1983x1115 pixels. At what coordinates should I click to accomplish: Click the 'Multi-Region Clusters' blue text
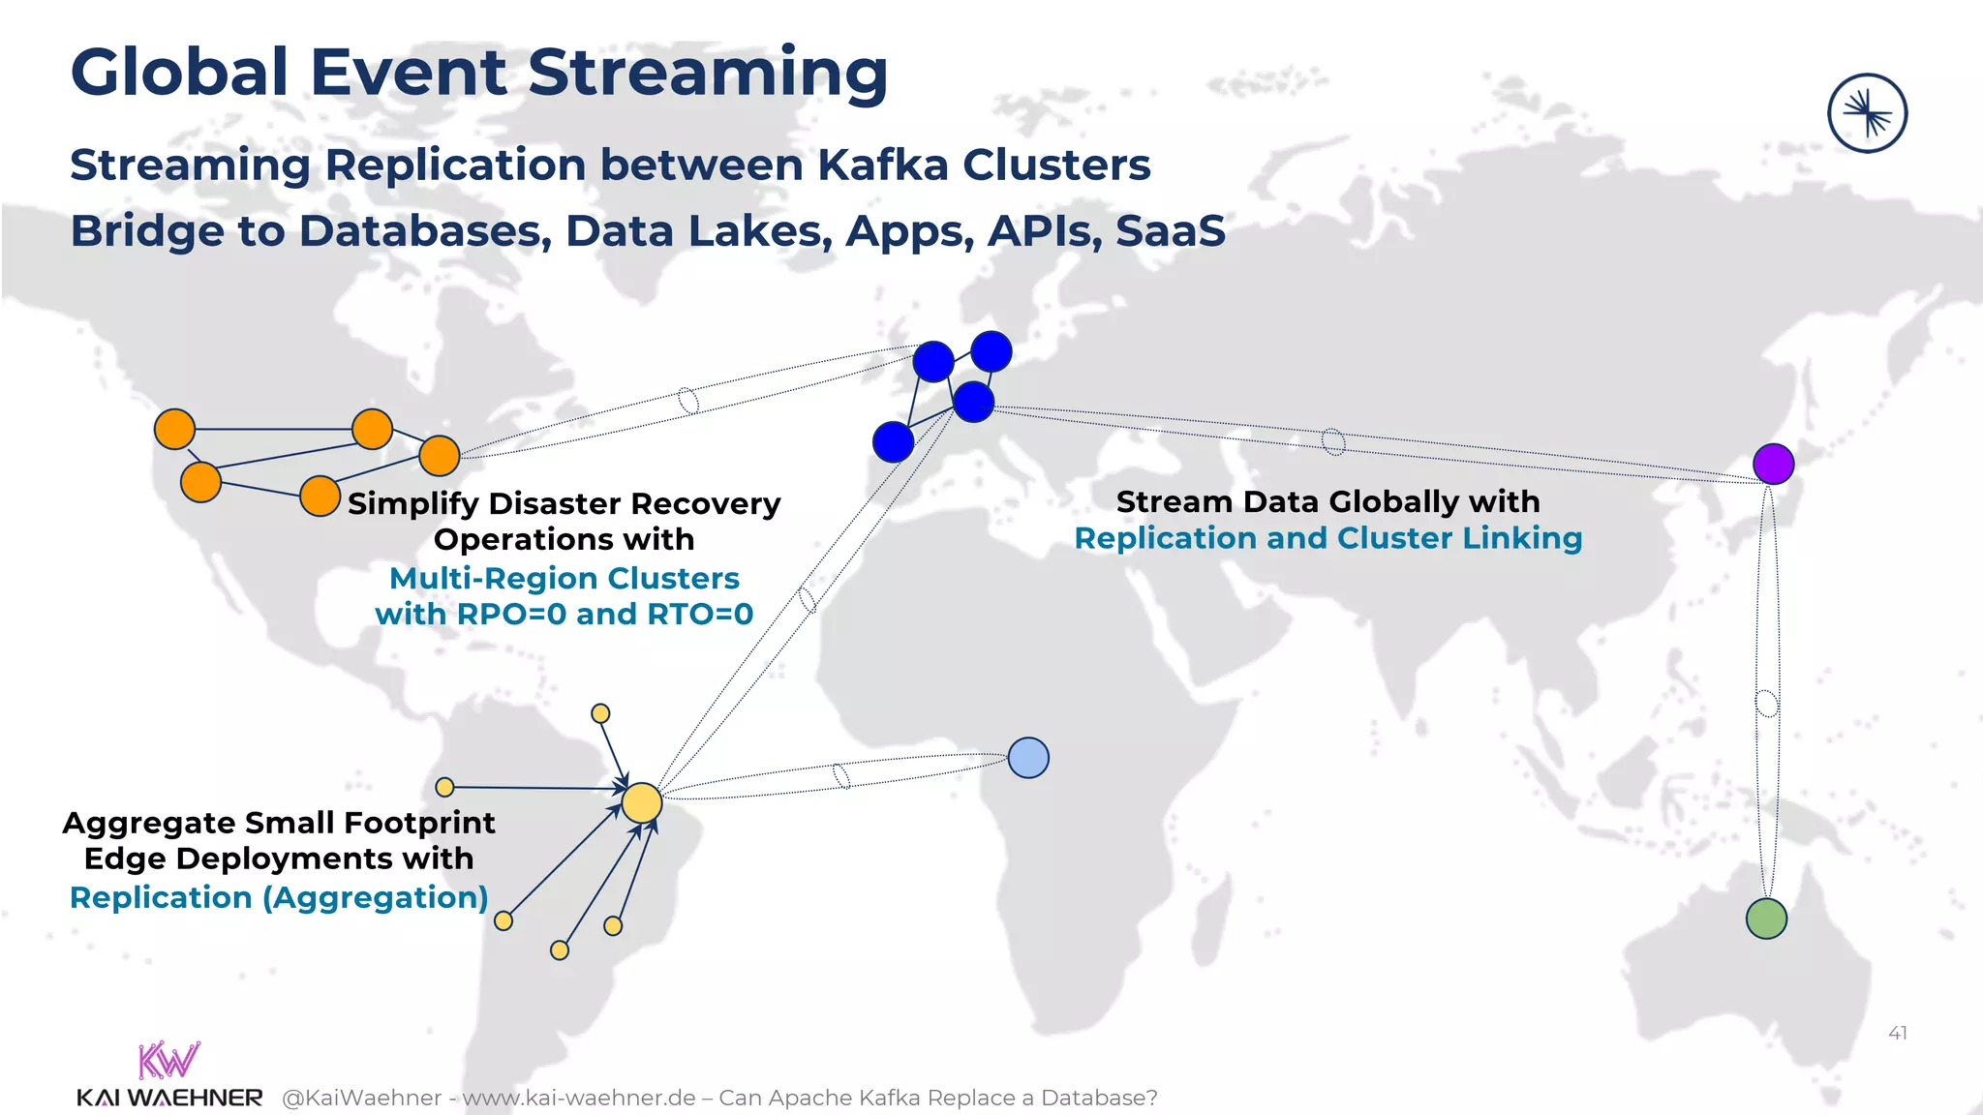[564, 578]
